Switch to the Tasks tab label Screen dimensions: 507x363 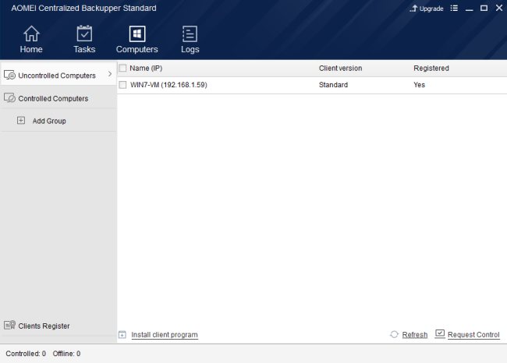click(x=84, y=49)
